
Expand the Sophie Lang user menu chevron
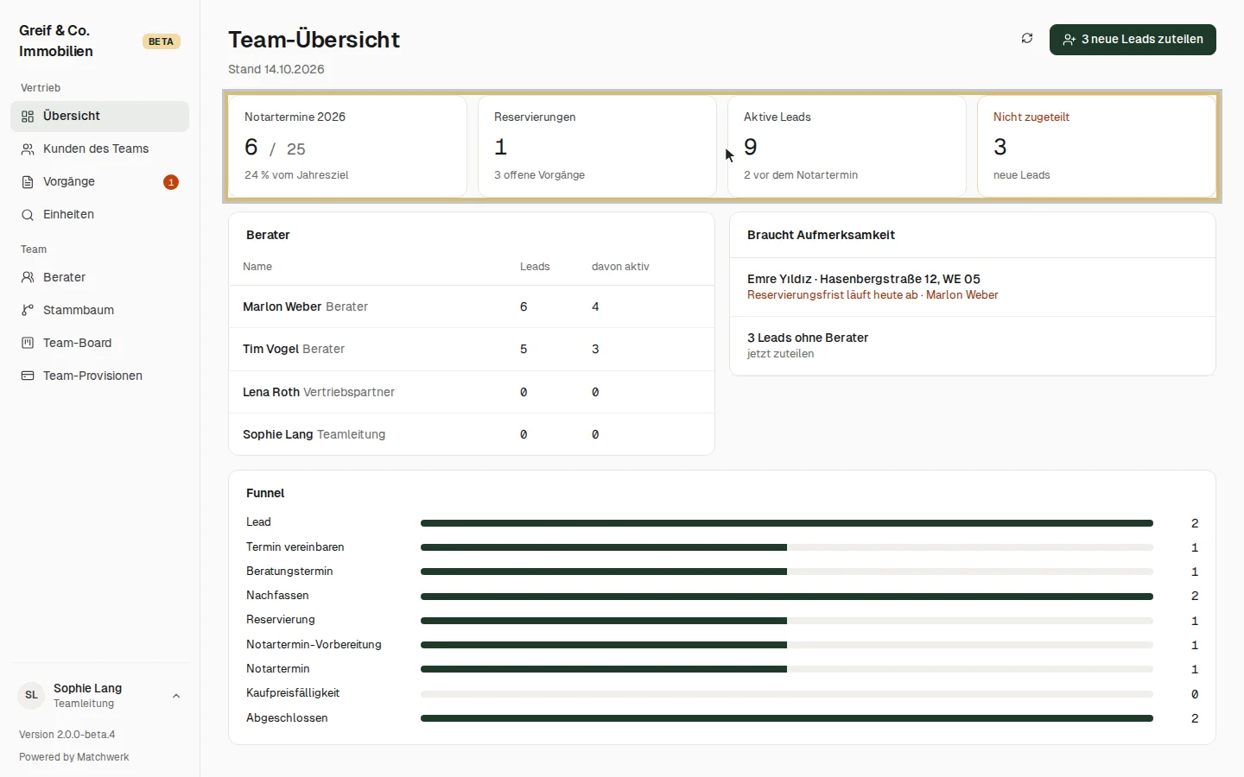(176, 696)
